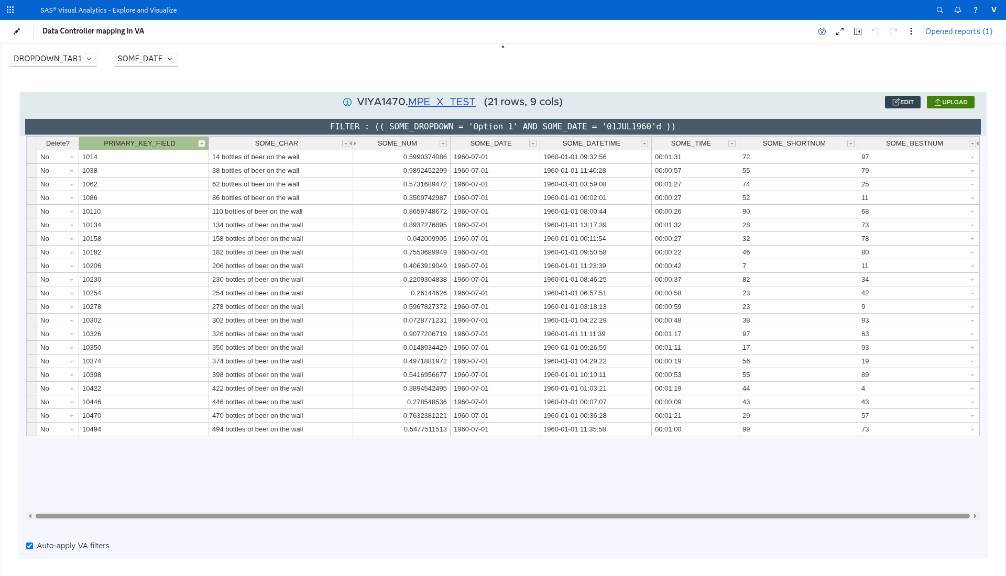Click the EDIT button
This screenshot has width=1006, height=576.
pyautogui.click(x=903, y=102)
